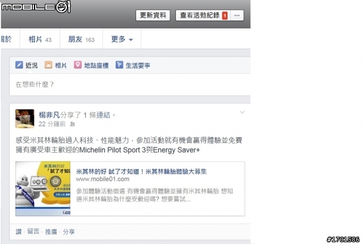
Task: Click 留言 to comment on post
Action: tap(33, 232)
